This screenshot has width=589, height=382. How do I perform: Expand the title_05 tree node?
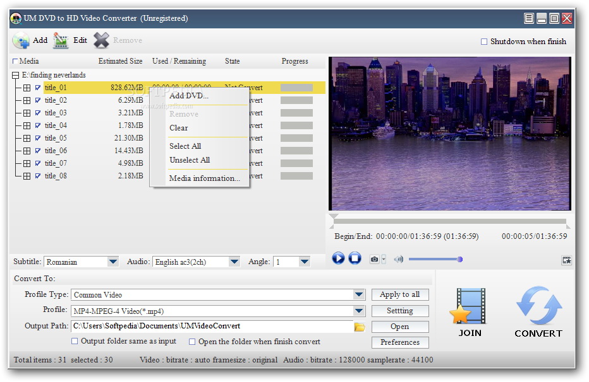tap(27, 138)
